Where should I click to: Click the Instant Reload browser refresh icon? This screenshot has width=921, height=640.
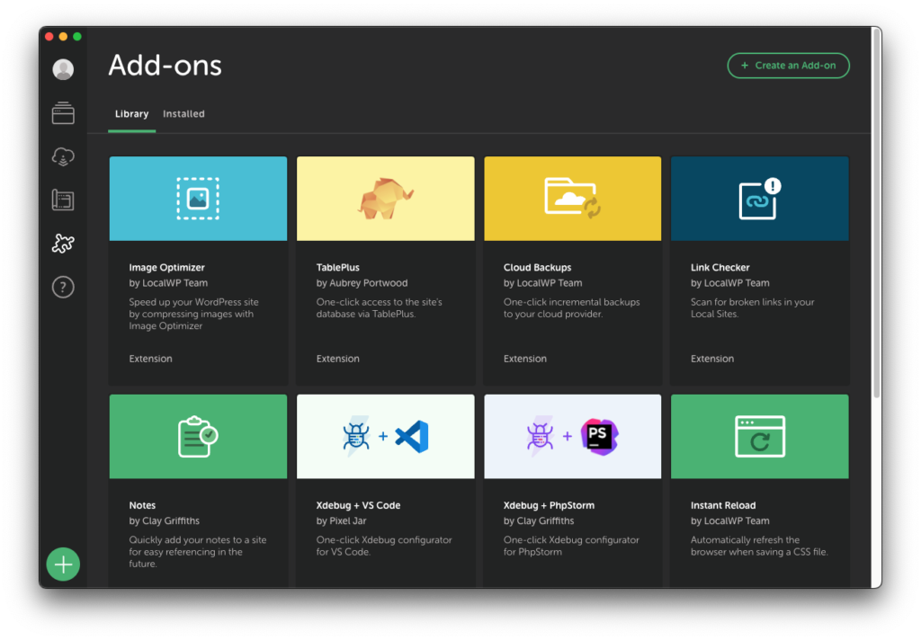759,436
